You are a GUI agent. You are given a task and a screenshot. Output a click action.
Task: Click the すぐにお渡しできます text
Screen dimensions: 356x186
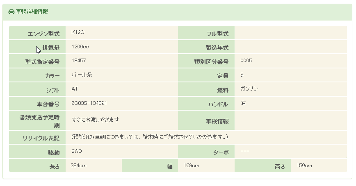(x=95, y=120)
